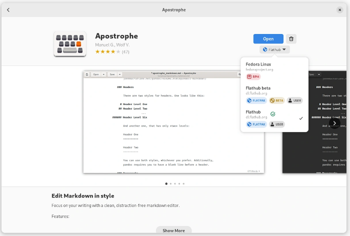The height and width of the screenshot is (236, 350).
Task: Click the RPM badge under Fedora Linux
Action: coord(253,77)
